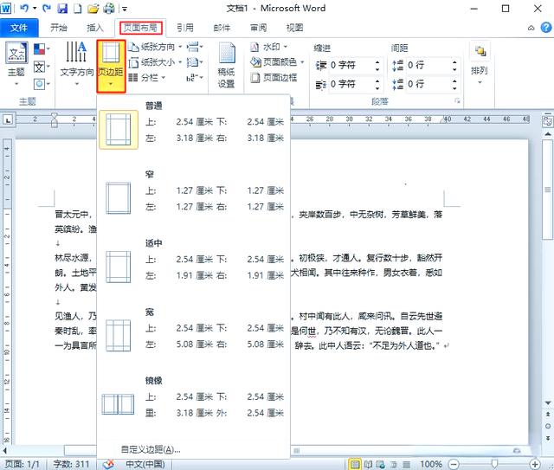Click the New blank document icon

pos(77,8)
